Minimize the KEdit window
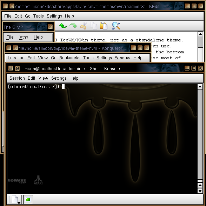The image size is (206, 206). (x=187, y=6)
